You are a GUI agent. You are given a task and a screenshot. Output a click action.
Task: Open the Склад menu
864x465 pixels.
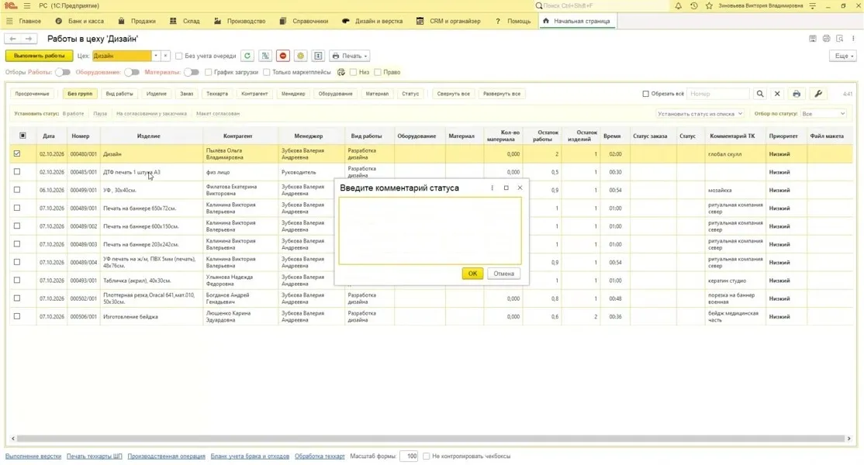[185, 21]
